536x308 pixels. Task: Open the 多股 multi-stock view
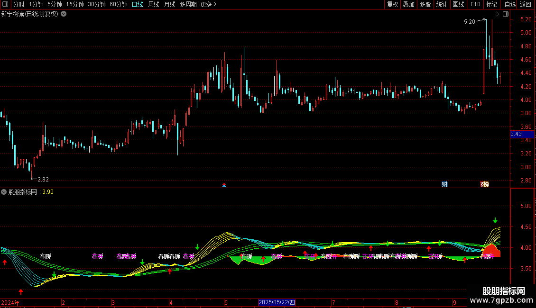pyautogui.click(x=425, y=4)
